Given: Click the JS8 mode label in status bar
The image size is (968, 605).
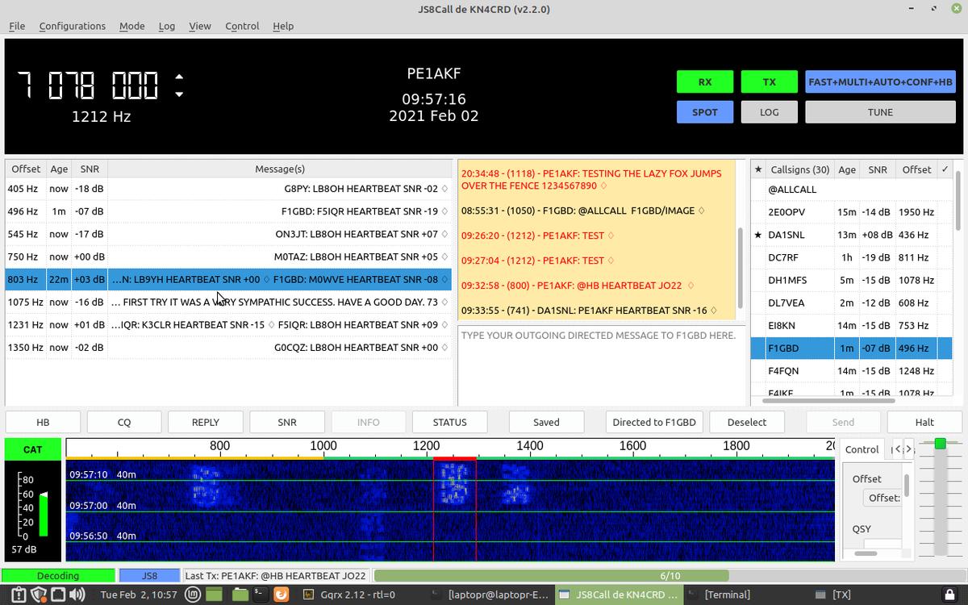Looking at the screenshot, I should point(149,576).
